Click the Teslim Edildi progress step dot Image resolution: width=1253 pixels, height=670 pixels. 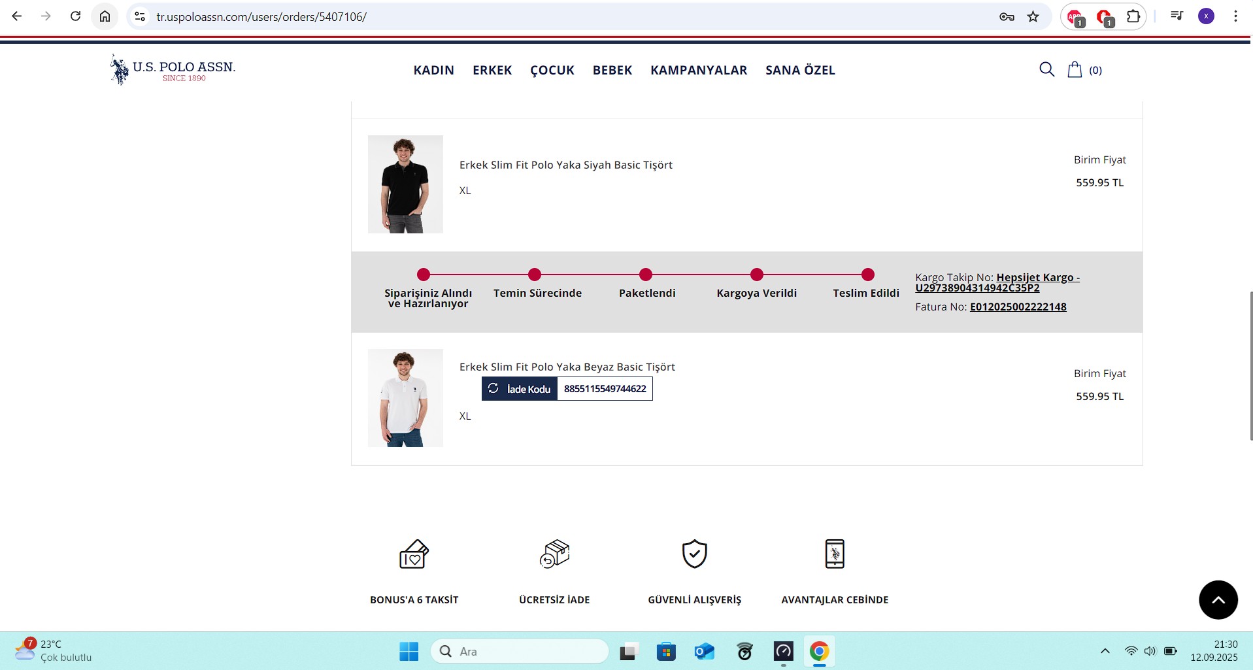(x=867, y=275)
